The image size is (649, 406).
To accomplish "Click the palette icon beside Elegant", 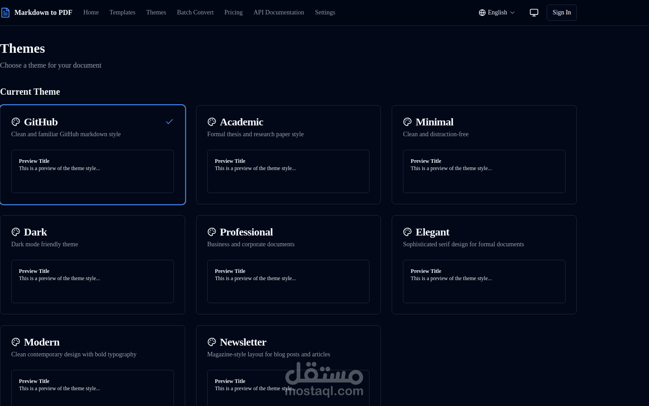I will 407,232.
